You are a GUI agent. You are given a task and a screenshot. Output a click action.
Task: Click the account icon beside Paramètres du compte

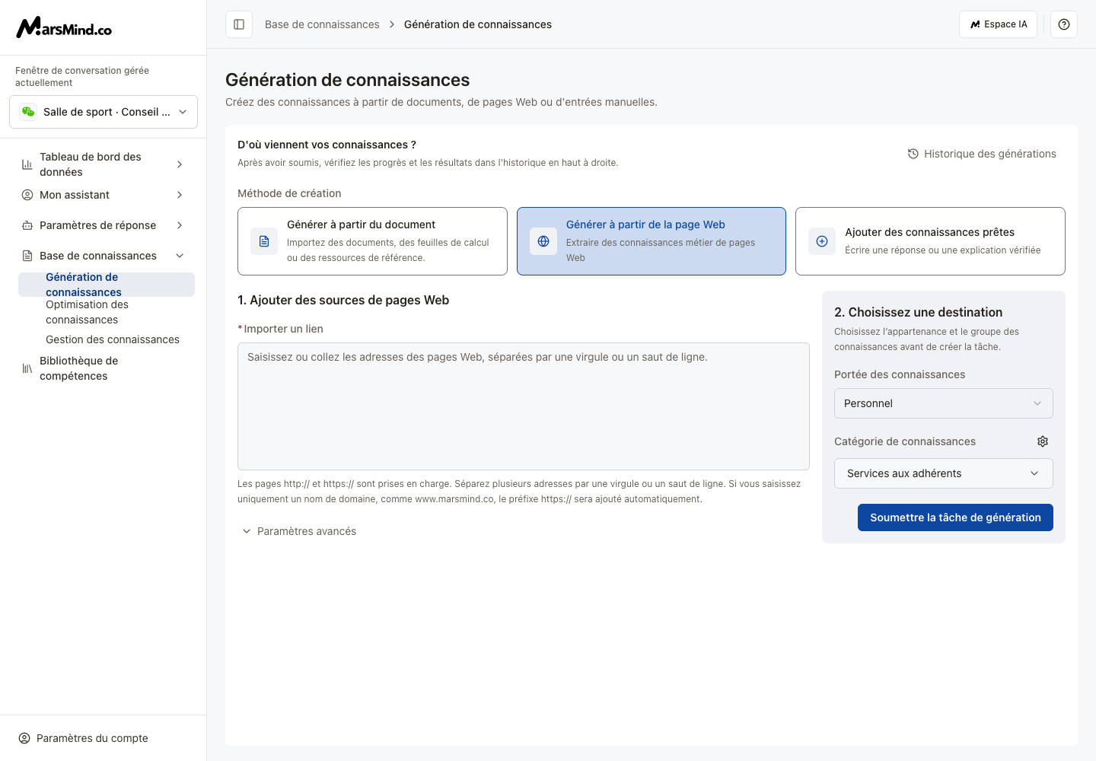point(24,738)
